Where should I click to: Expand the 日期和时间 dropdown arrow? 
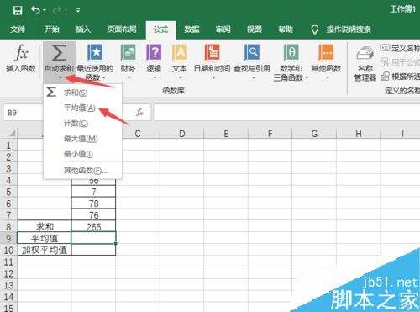pos(213,77)
